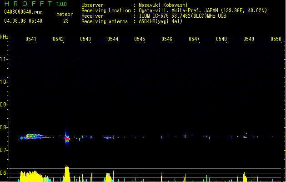Select the filename 0408060540.png
286x182 pixels.
pos(23,12)
